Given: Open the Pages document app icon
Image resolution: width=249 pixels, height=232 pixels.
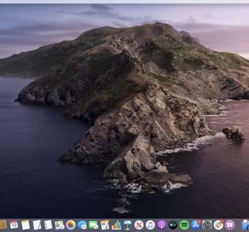Looking at the screenshot, I should click(105, 225).
